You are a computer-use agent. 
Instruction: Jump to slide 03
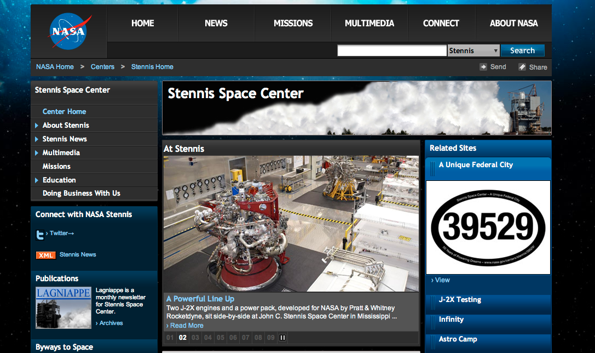click(195, 338)
